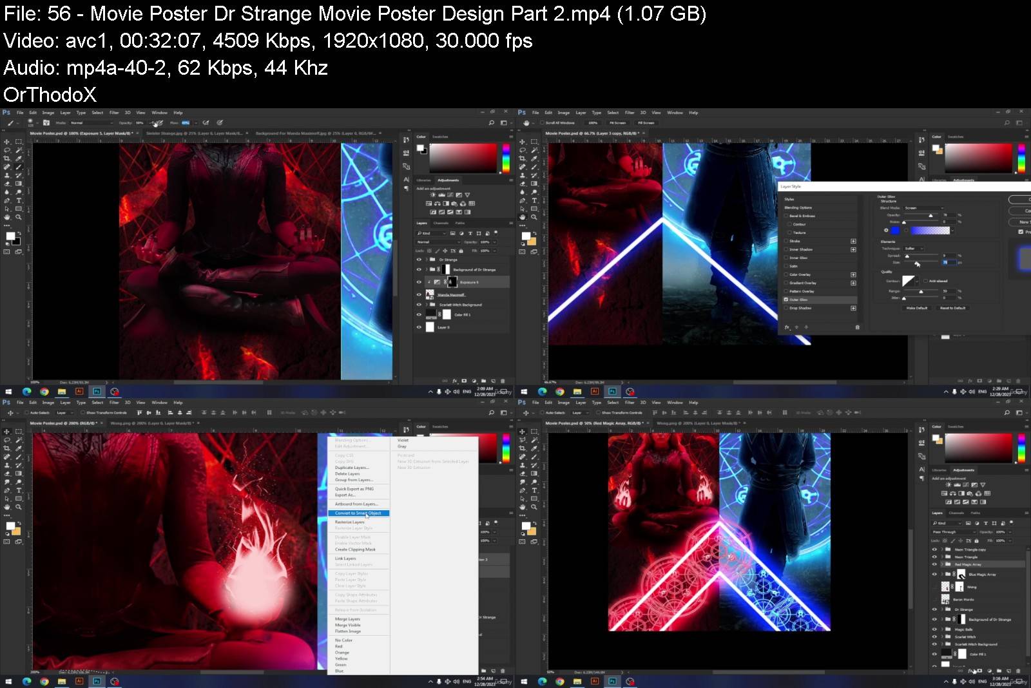Select Blending Options in Layer Style

coord(798,207)
